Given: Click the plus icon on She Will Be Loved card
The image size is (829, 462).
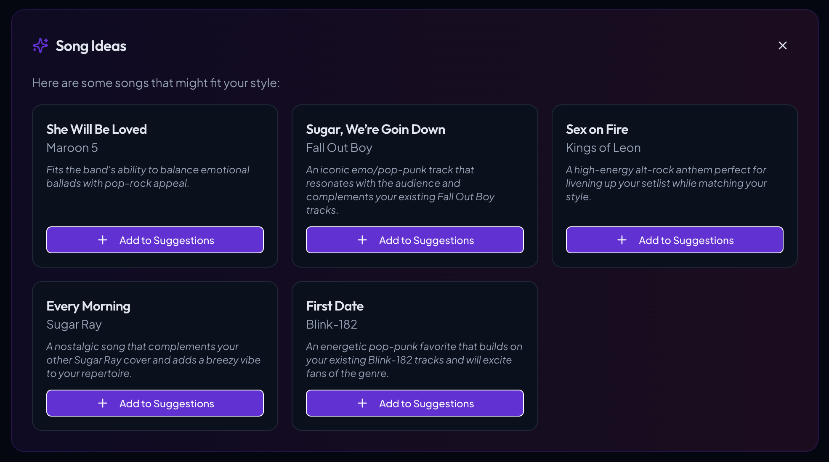Looking at the screenshot, I should pos(102,240).
